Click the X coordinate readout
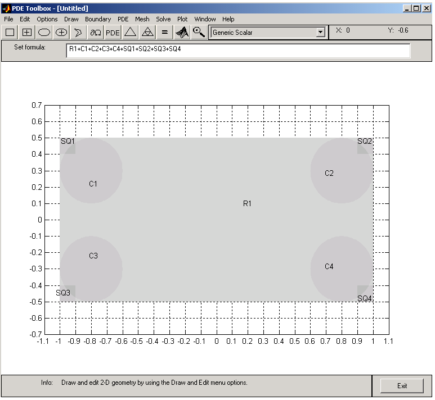 pyautogui.click(x=343, y=30)
